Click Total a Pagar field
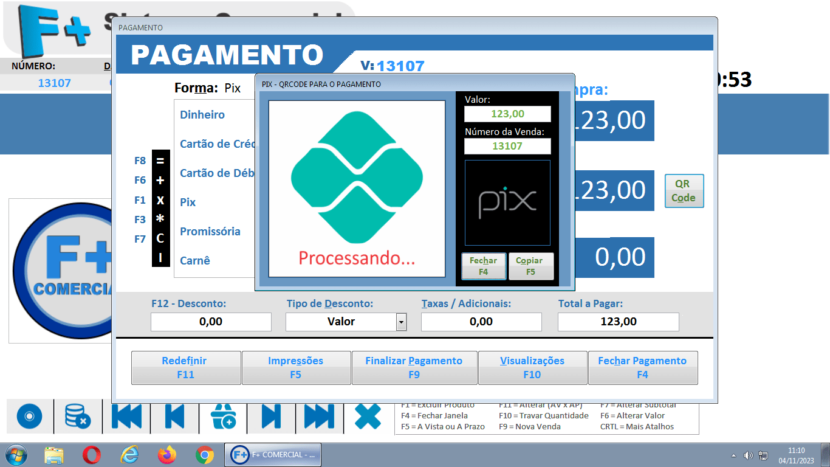This screenshot has height=467, width=830. pos(619,322)
